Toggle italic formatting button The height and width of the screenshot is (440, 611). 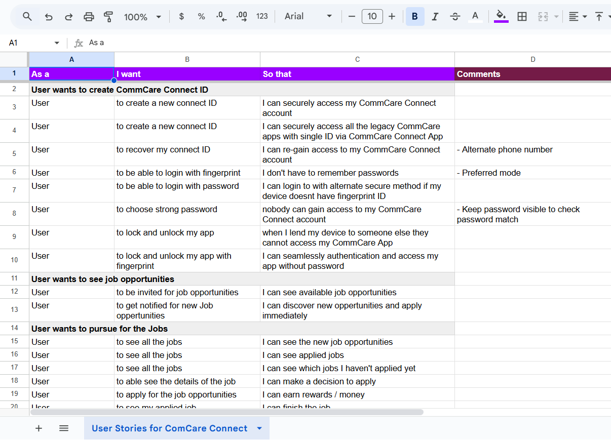pyautogui.click(x=435, y=17)
